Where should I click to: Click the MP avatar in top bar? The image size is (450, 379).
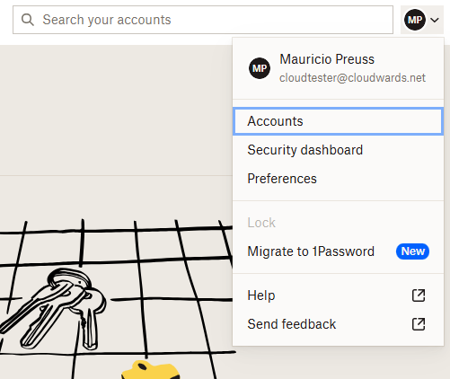[415, 20]
